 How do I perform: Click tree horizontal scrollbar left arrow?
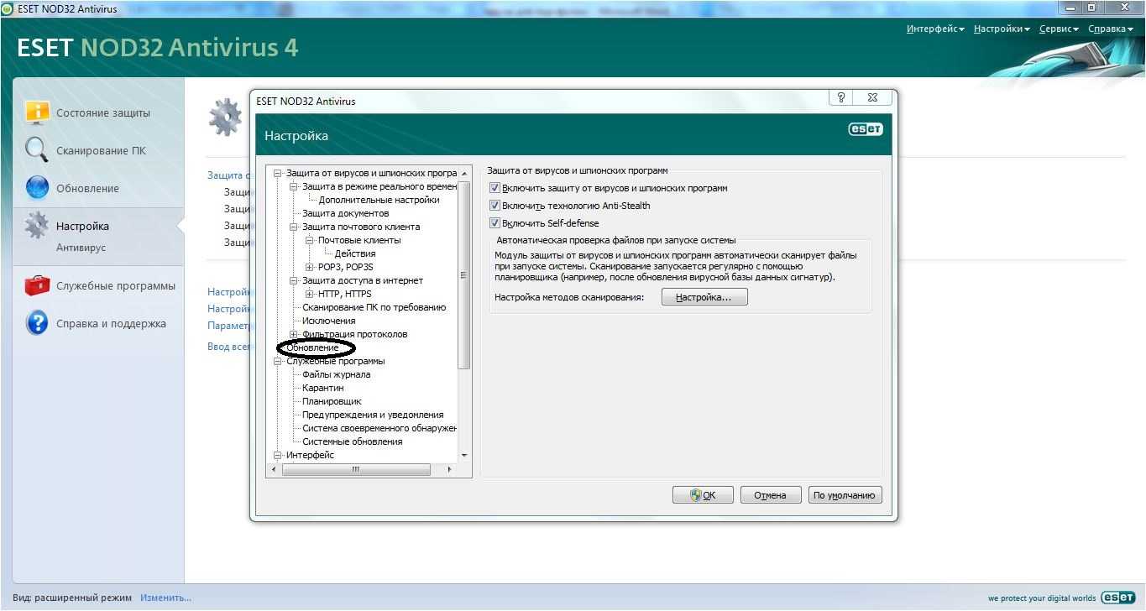click(x=275, y=470)
